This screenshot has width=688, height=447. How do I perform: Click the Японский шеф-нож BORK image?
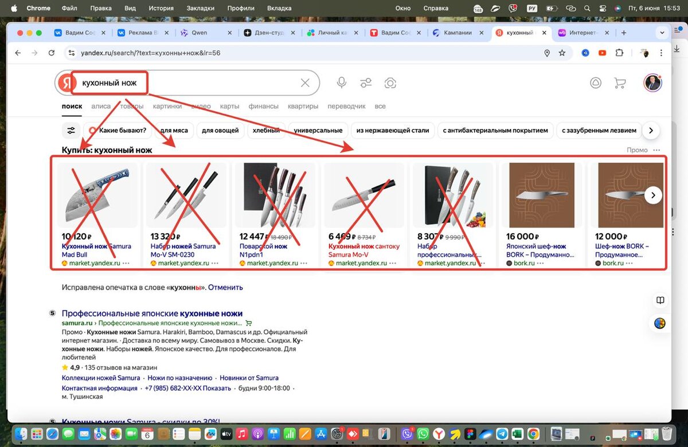542,195
